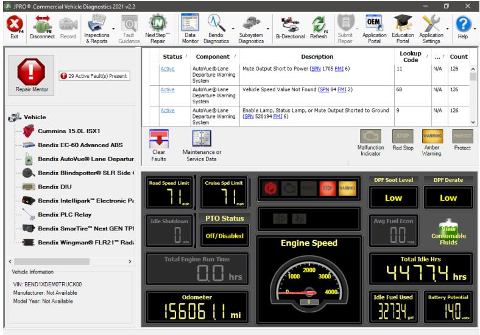Select Bendix Blindspotter SLR Side item

click(x=86, y=173)
